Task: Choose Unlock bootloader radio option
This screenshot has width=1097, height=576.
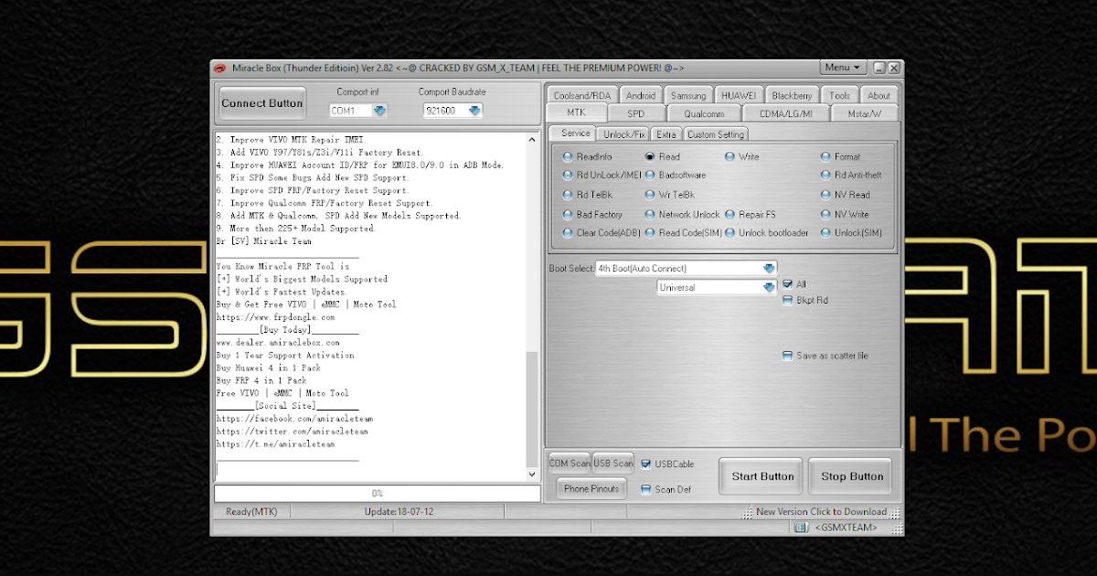Action: [x=766, y=233]
